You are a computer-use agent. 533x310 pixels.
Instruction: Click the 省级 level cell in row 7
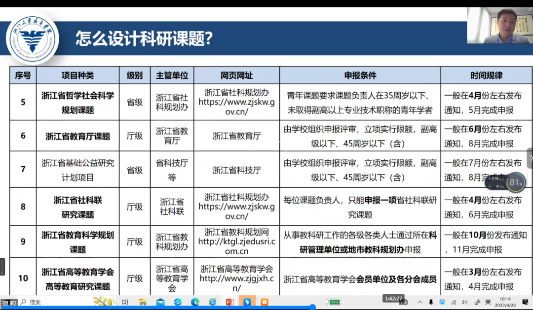[x=135, y=170]
